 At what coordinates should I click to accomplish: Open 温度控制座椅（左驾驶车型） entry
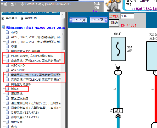click(36, 103)
